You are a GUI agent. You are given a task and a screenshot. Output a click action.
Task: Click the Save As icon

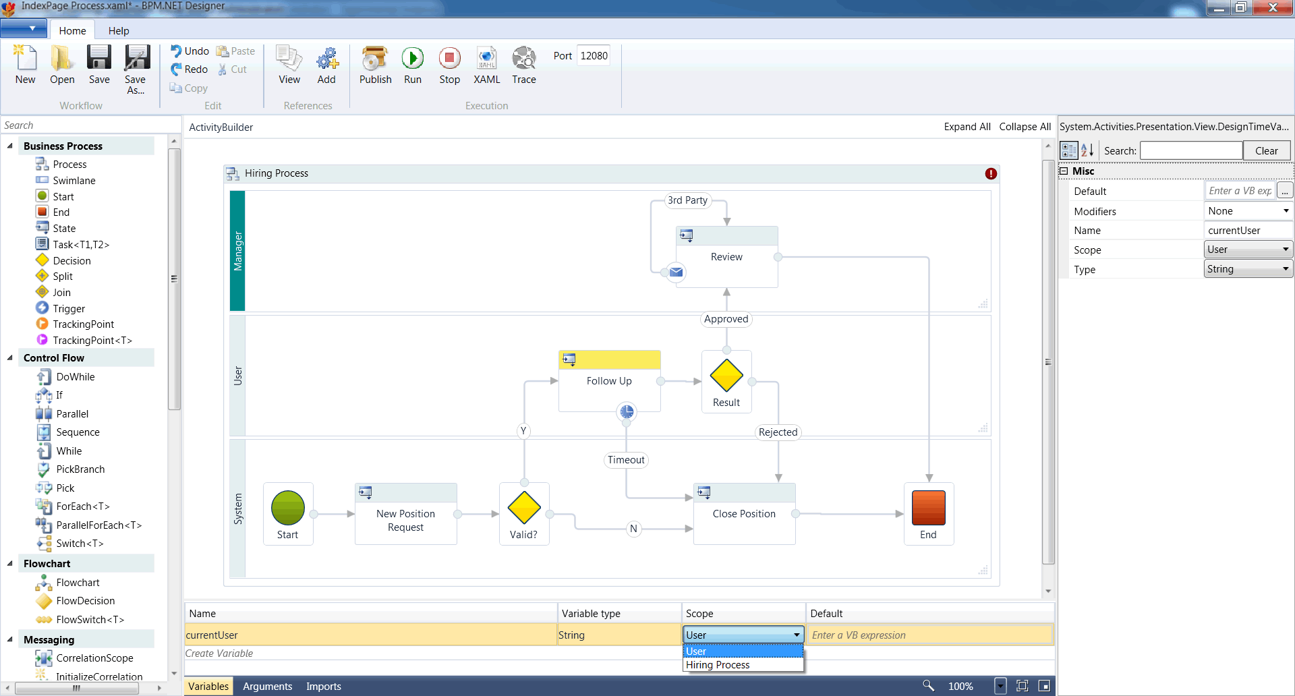pos(136,59)
